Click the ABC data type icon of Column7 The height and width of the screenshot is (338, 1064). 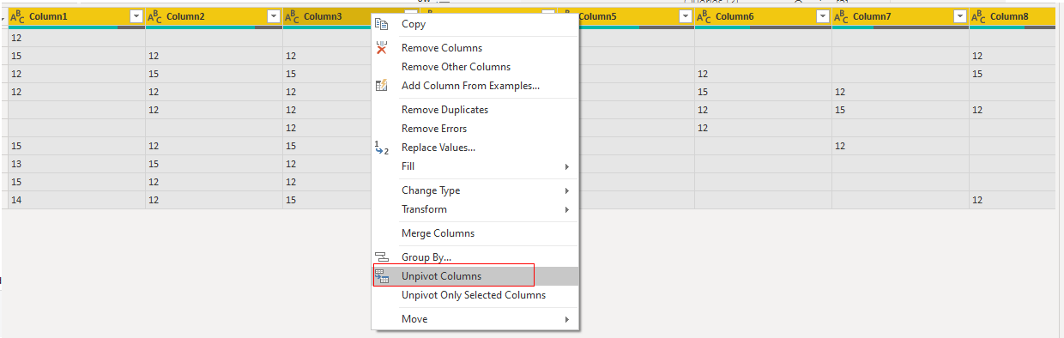pyautogui.click(x=841, y=16)
